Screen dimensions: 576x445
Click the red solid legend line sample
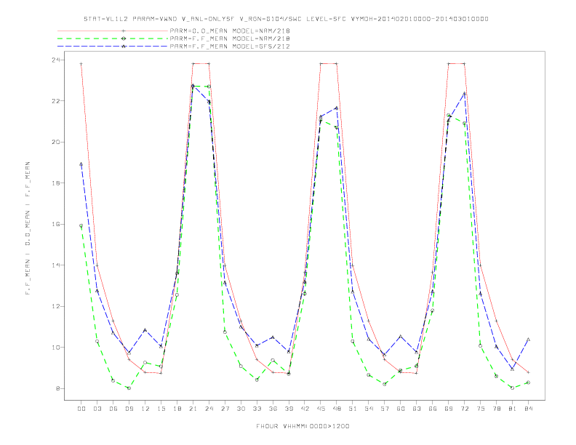point(113,31)
